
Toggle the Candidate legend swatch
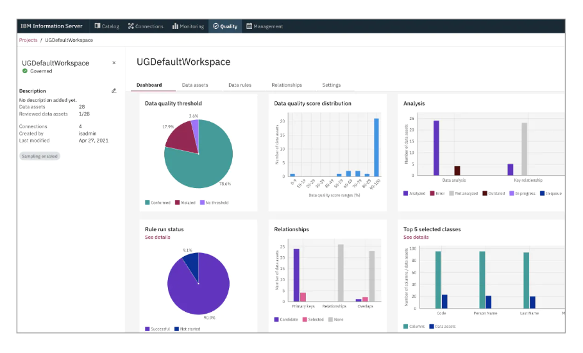point(276,320)
